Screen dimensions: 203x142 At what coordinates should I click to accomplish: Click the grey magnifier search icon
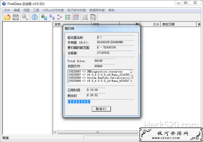(85, 17)
